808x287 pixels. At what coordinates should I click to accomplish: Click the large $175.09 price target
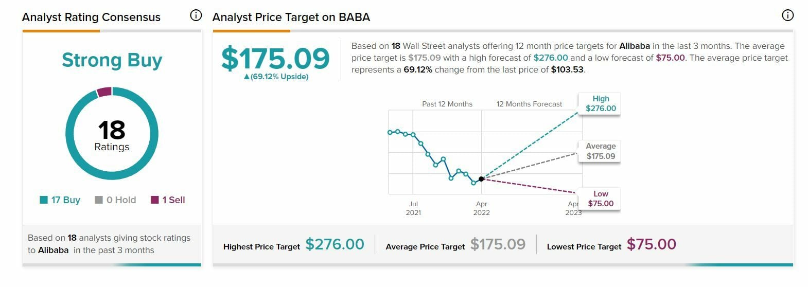(x=275, y=58)
